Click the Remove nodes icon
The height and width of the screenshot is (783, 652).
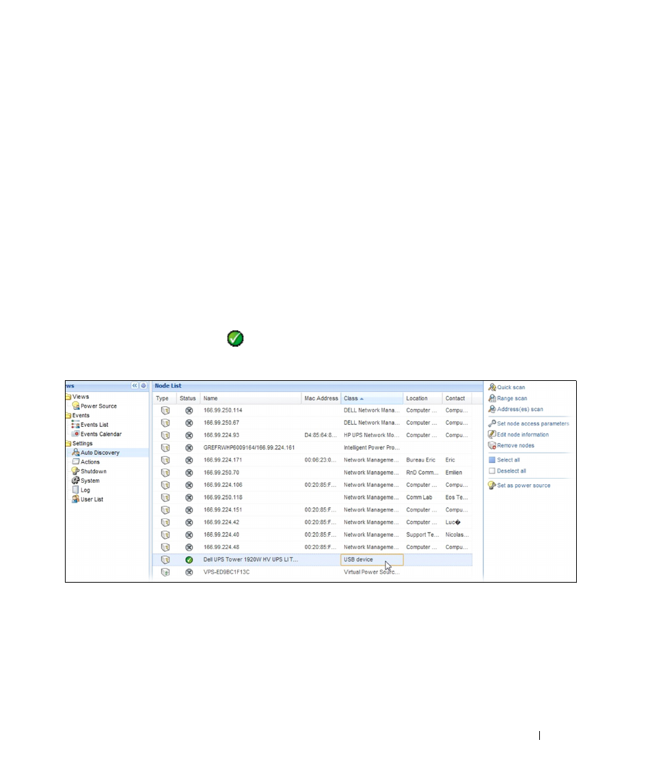point(492,445)
